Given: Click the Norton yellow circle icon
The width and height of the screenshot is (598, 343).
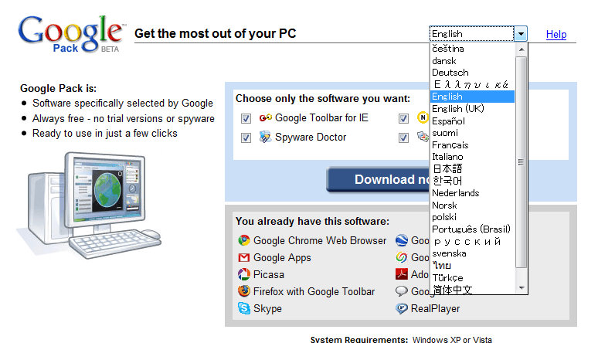Looking at the screenshot, I should tap(423, 117).
